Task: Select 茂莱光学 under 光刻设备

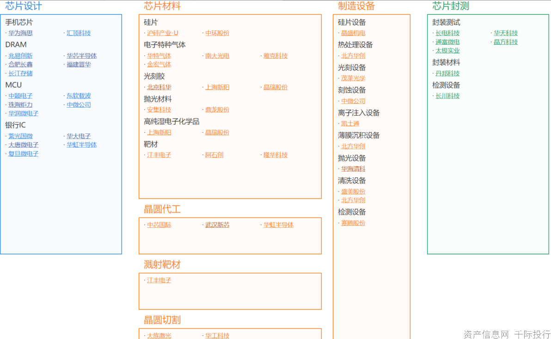Action: (x=353, y=78)
